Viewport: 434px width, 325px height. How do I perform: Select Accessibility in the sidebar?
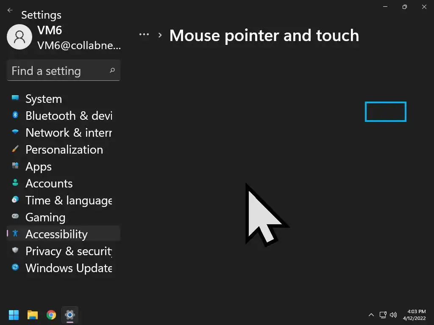(x=56, y=234)
